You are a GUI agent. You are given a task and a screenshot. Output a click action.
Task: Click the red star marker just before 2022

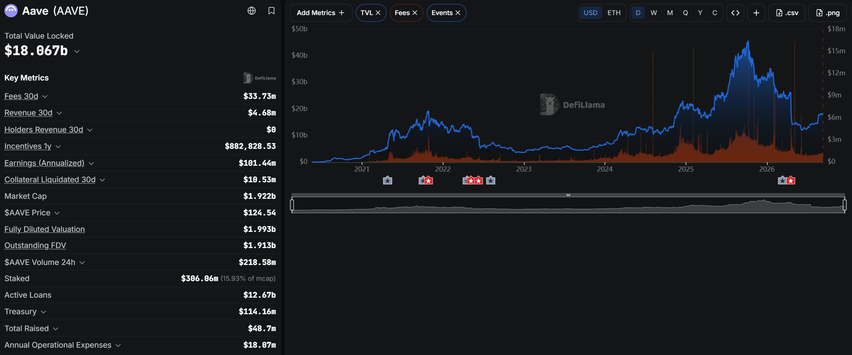click(x=429, y=180)
